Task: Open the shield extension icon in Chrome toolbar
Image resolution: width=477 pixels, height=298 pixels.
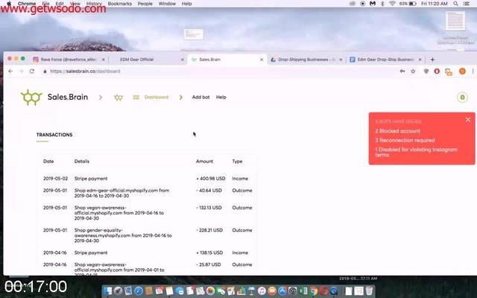Action: (x=426, y=72)
